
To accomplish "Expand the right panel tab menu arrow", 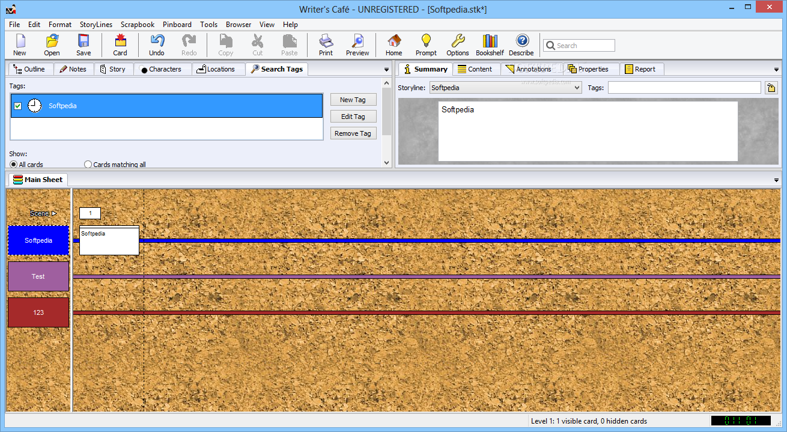I will pos(776,70).
